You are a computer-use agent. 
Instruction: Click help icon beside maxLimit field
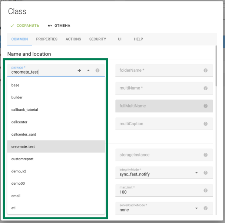pos(205,191)
